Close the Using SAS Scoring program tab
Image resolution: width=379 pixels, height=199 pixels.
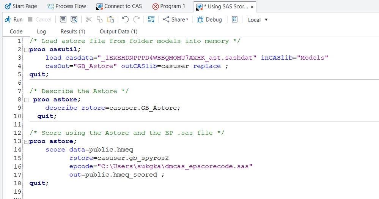tap(252, 6)
